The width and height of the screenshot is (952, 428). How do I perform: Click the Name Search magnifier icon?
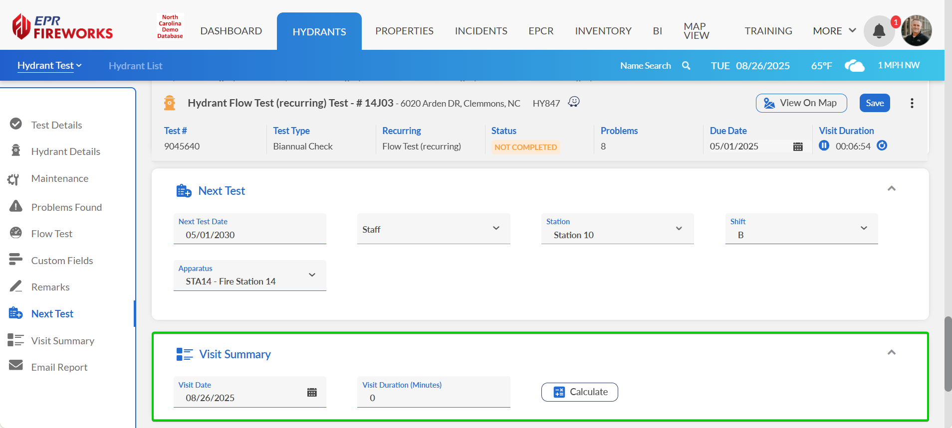[686, 66]
